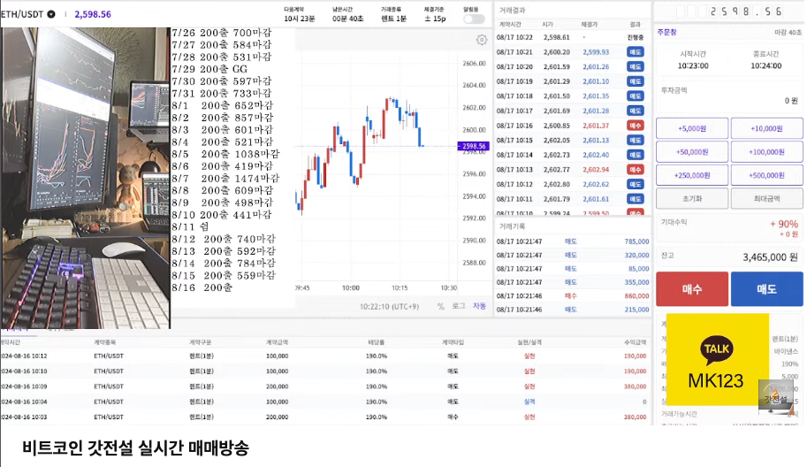
Task: Click the trade log amount 355,000
Action: 636,282
